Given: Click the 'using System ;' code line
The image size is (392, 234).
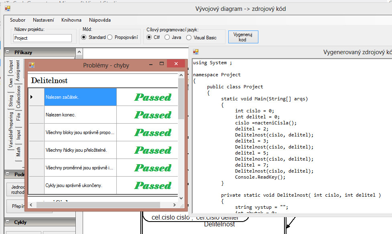Looking at the screenshot, I should pyautogui.click(x=212, y=63).
